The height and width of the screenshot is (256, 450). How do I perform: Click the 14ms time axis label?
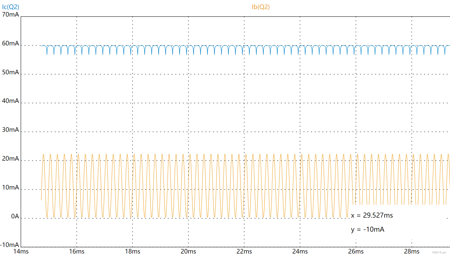coord(21,251)
